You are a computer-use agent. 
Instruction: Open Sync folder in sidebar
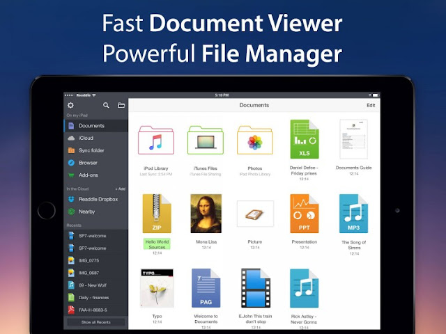pos(96,150)
